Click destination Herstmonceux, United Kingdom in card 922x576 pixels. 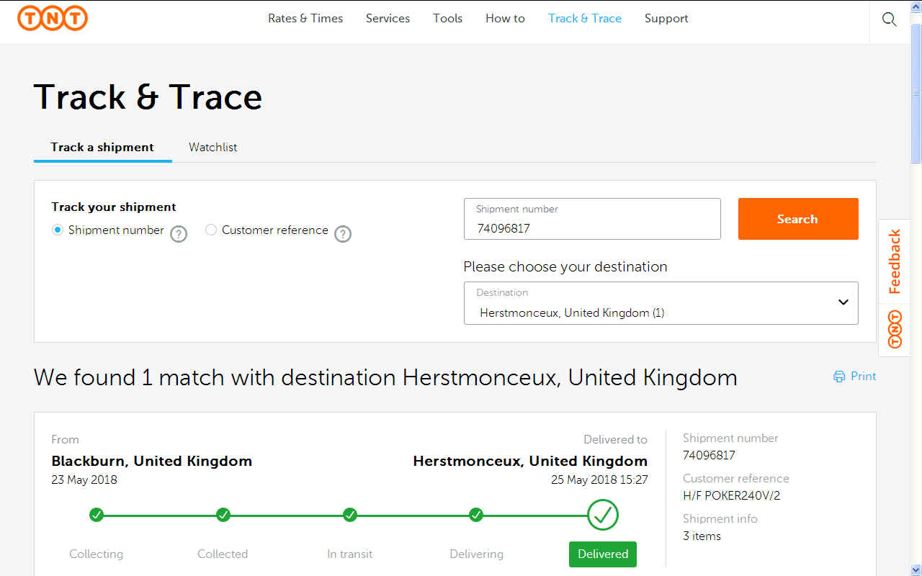(x=530, y=462)
